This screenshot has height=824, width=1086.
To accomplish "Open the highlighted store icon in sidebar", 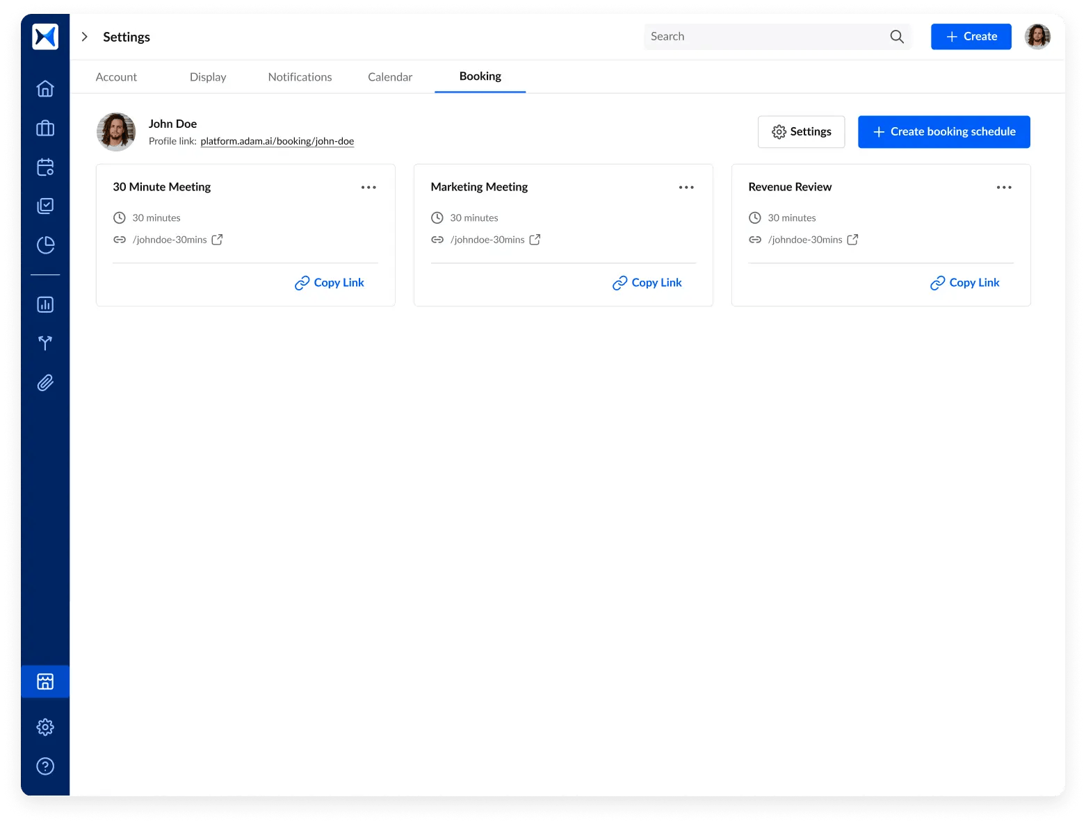I will (x=45, y=682).
